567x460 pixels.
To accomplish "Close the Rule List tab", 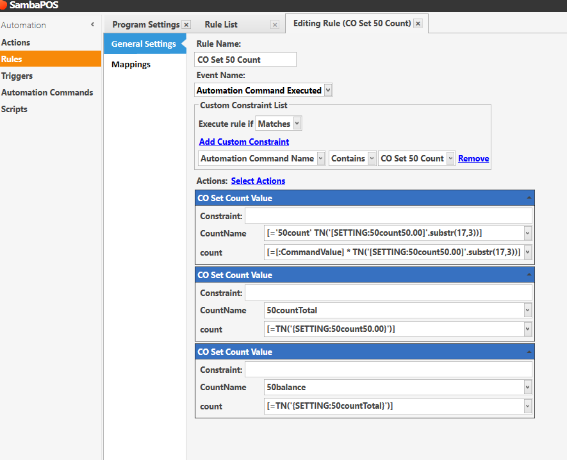I will pos(275,24).
